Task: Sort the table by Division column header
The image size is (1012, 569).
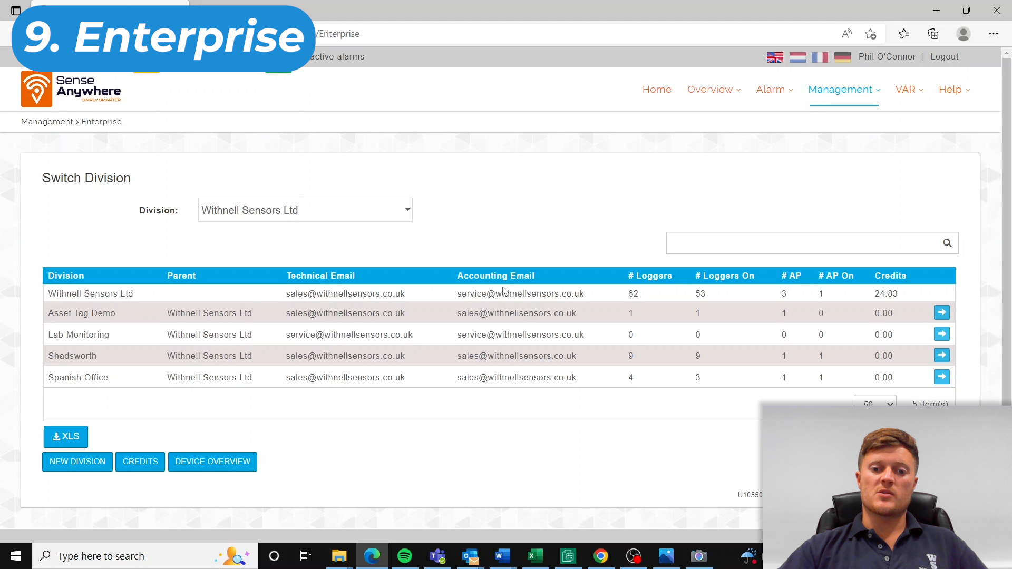Action: (66, 276)
